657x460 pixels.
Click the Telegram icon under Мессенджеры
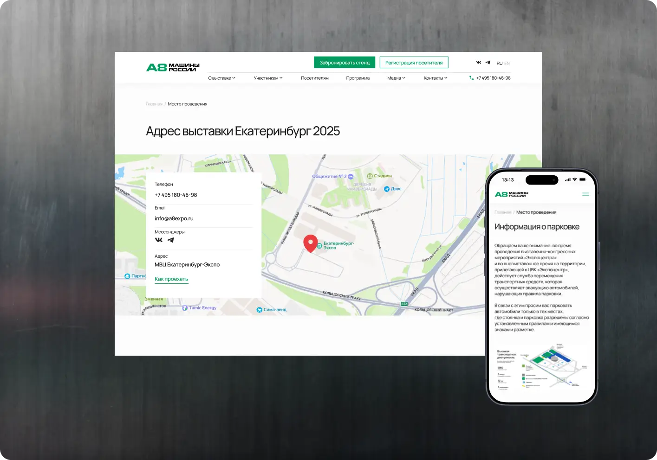tap(170, 240)
